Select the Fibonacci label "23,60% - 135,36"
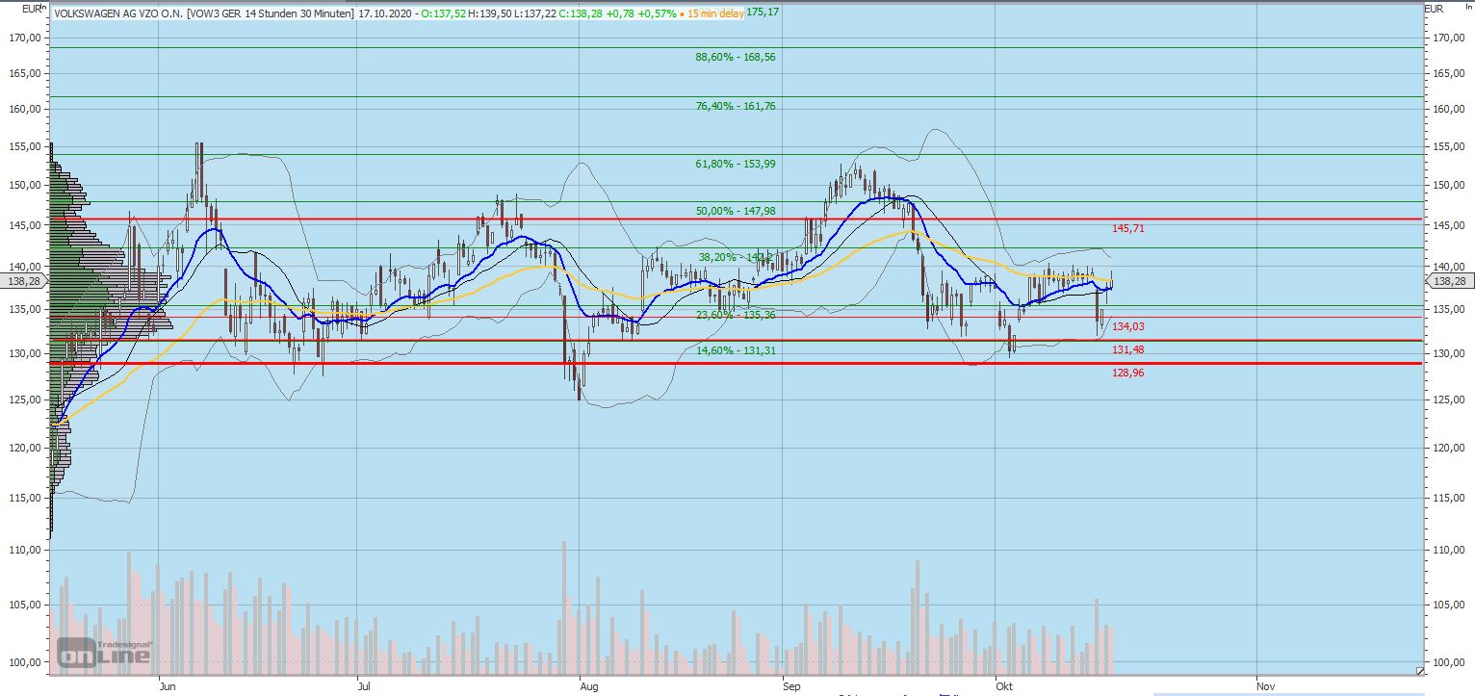Screen dimensions: 1475x696 (x=736, y=314)
